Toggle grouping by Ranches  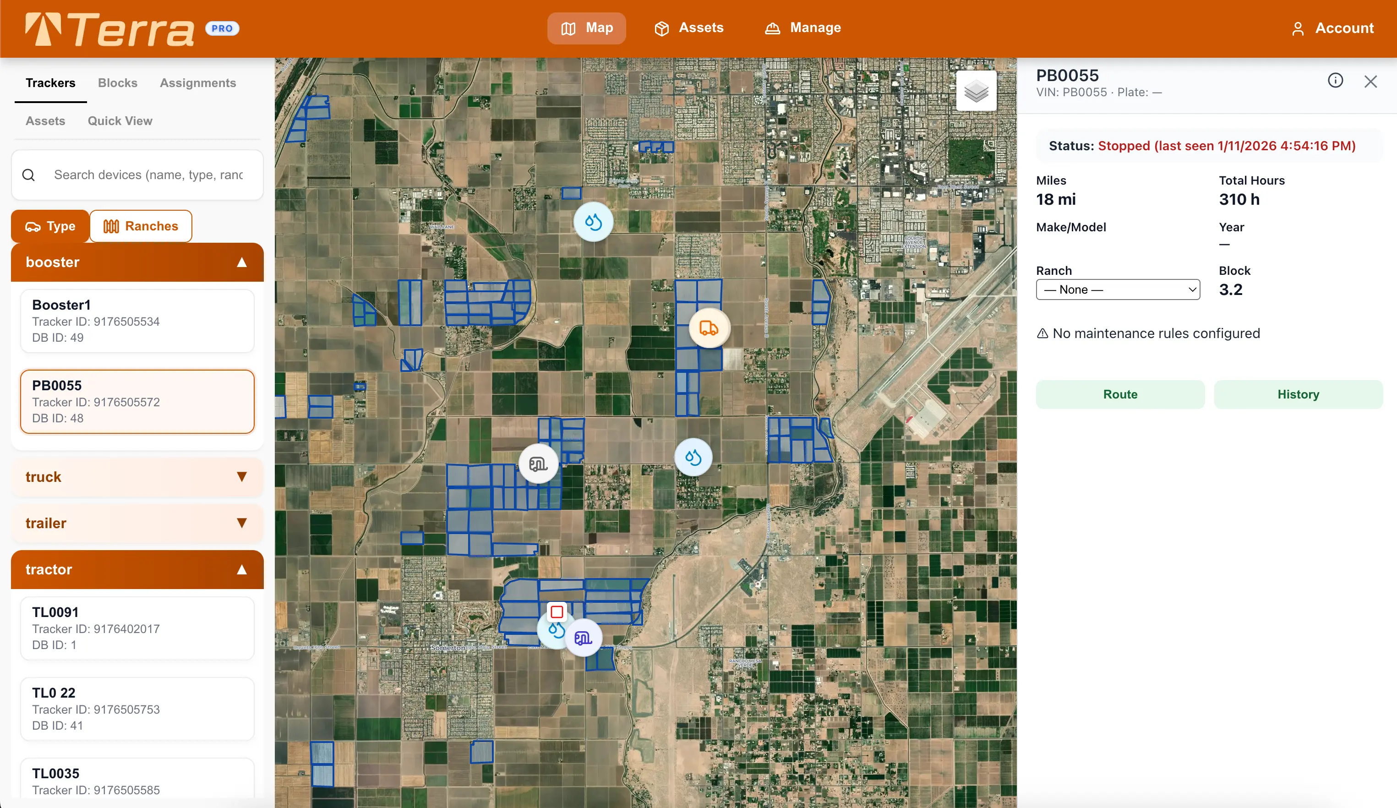click(x=141, y=226)
